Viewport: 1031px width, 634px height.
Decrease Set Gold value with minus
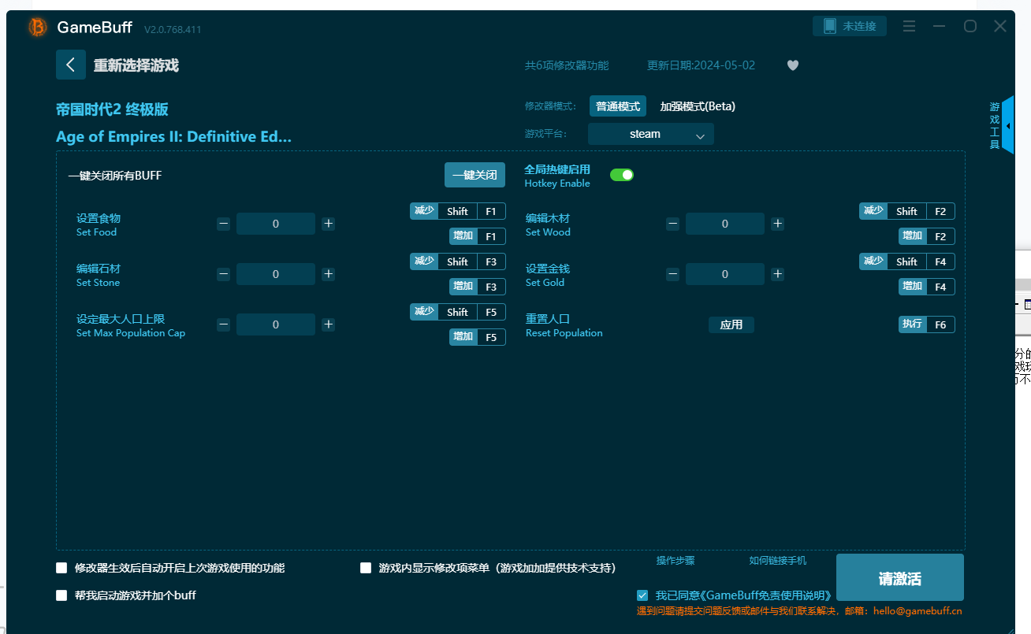[x=673, y=274]
